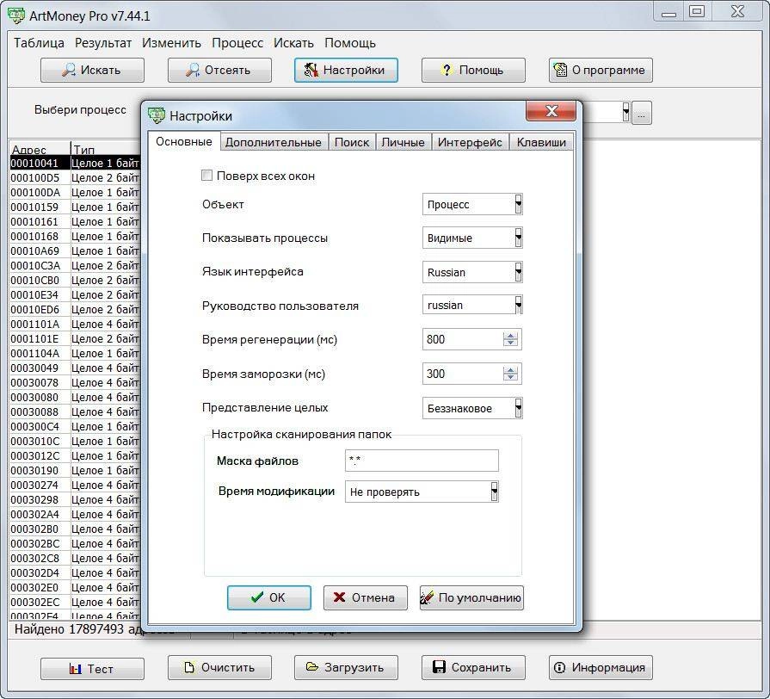Restore defaults with По умолчанию button
The height and width of the screenshot is (699, 770).
tap(471, 597)
